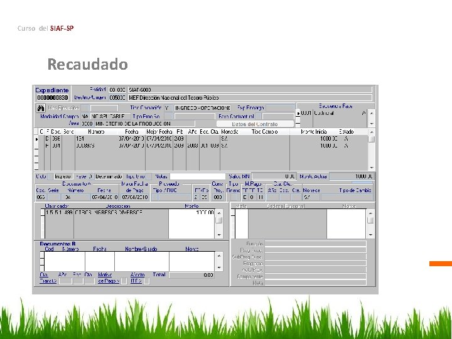Image resolution: width=452 pixels, height=339 pixels.
Task: Click the Componente field
Action: pos(315,277)
